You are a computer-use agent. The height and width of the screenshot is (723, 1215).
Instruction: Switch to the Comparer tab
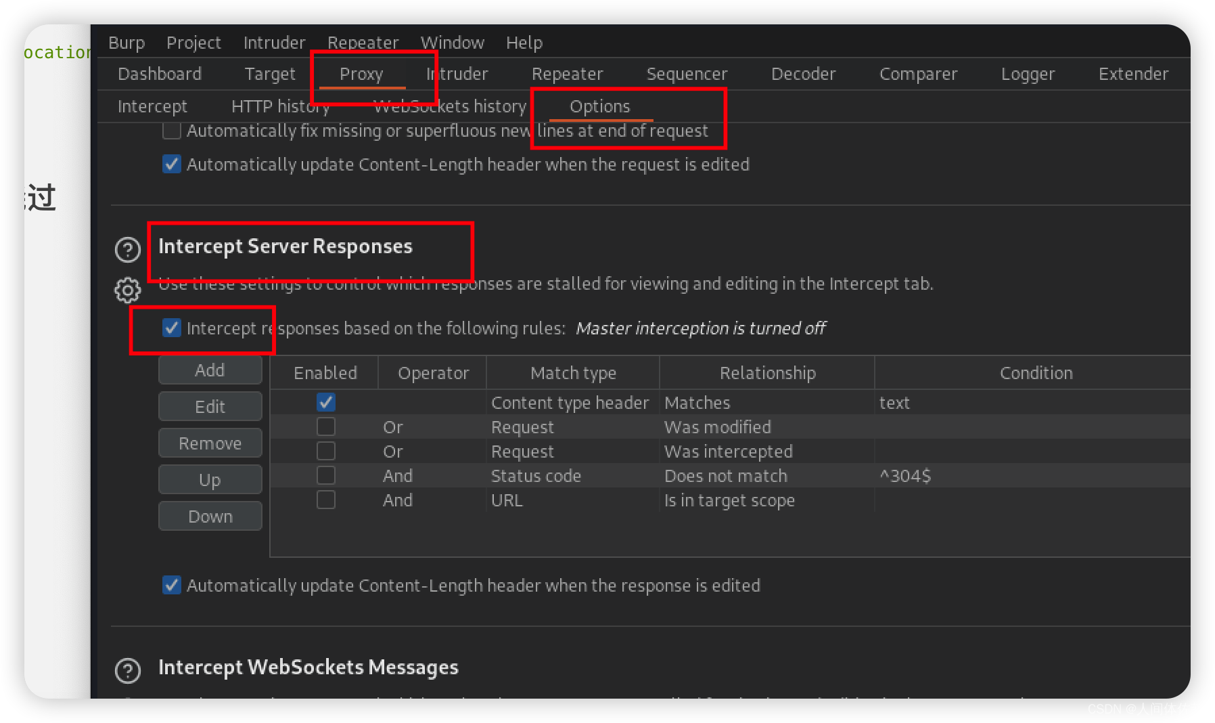point(918,74)
